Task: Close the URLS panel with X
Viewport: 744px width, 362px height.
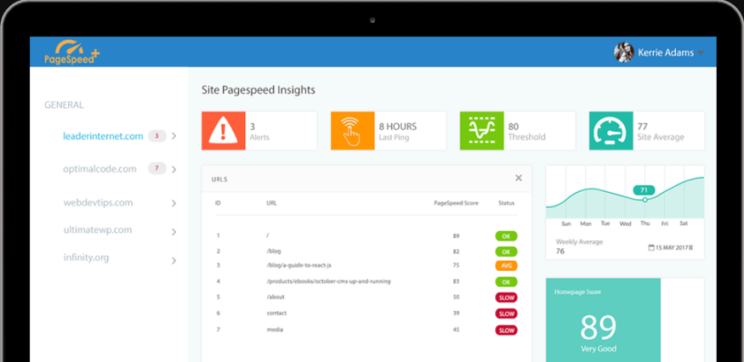Action: coord(519,178)
